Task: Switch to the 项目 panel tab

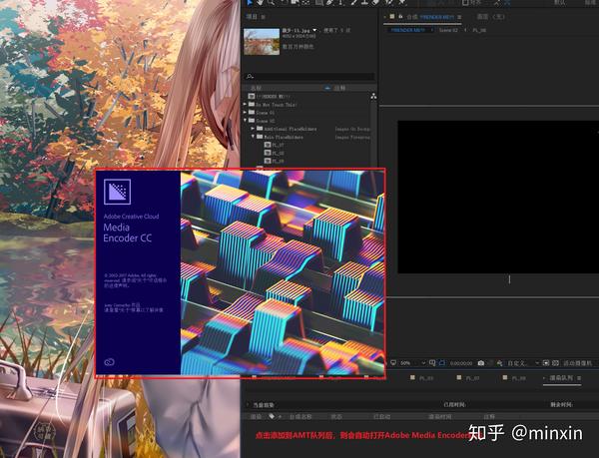Action: 252,17
